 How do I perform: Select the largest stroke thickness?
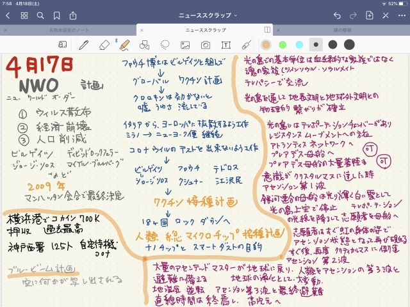click(x=349, y=45)
